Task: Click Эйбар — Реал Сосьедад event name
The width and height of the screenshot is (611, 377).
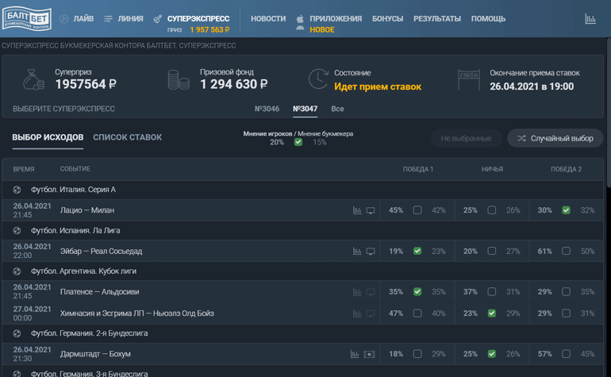Action: pyautogui.click(x=101, y=251)
